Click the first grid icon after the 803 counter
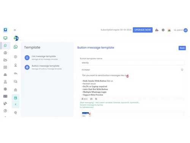190x143 pixels. [91, 99]
